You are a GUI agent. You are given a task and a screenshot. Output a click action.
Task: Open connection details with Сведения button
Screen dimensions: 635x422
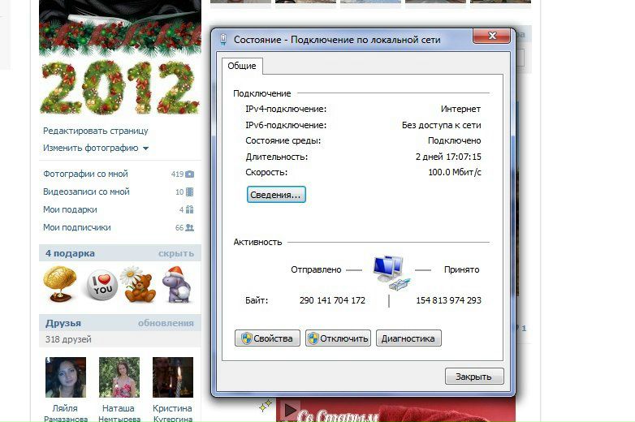click(x=276, y=195)
